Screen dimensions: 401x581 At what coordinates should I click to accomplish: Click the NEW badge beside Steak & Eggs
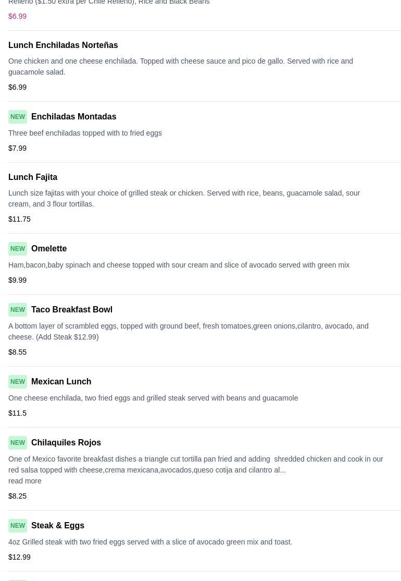pyautogui.click(x=18, y=526)
